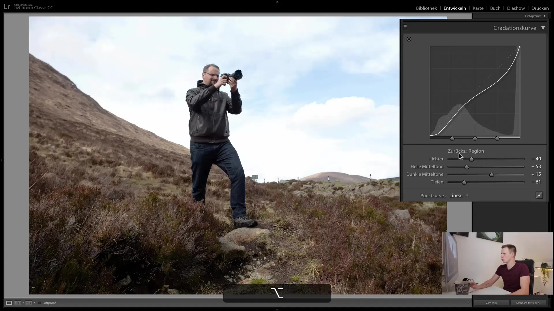
Task: Collapse the Gradationskurve panel triangle
Action: (x=543, y=28)
